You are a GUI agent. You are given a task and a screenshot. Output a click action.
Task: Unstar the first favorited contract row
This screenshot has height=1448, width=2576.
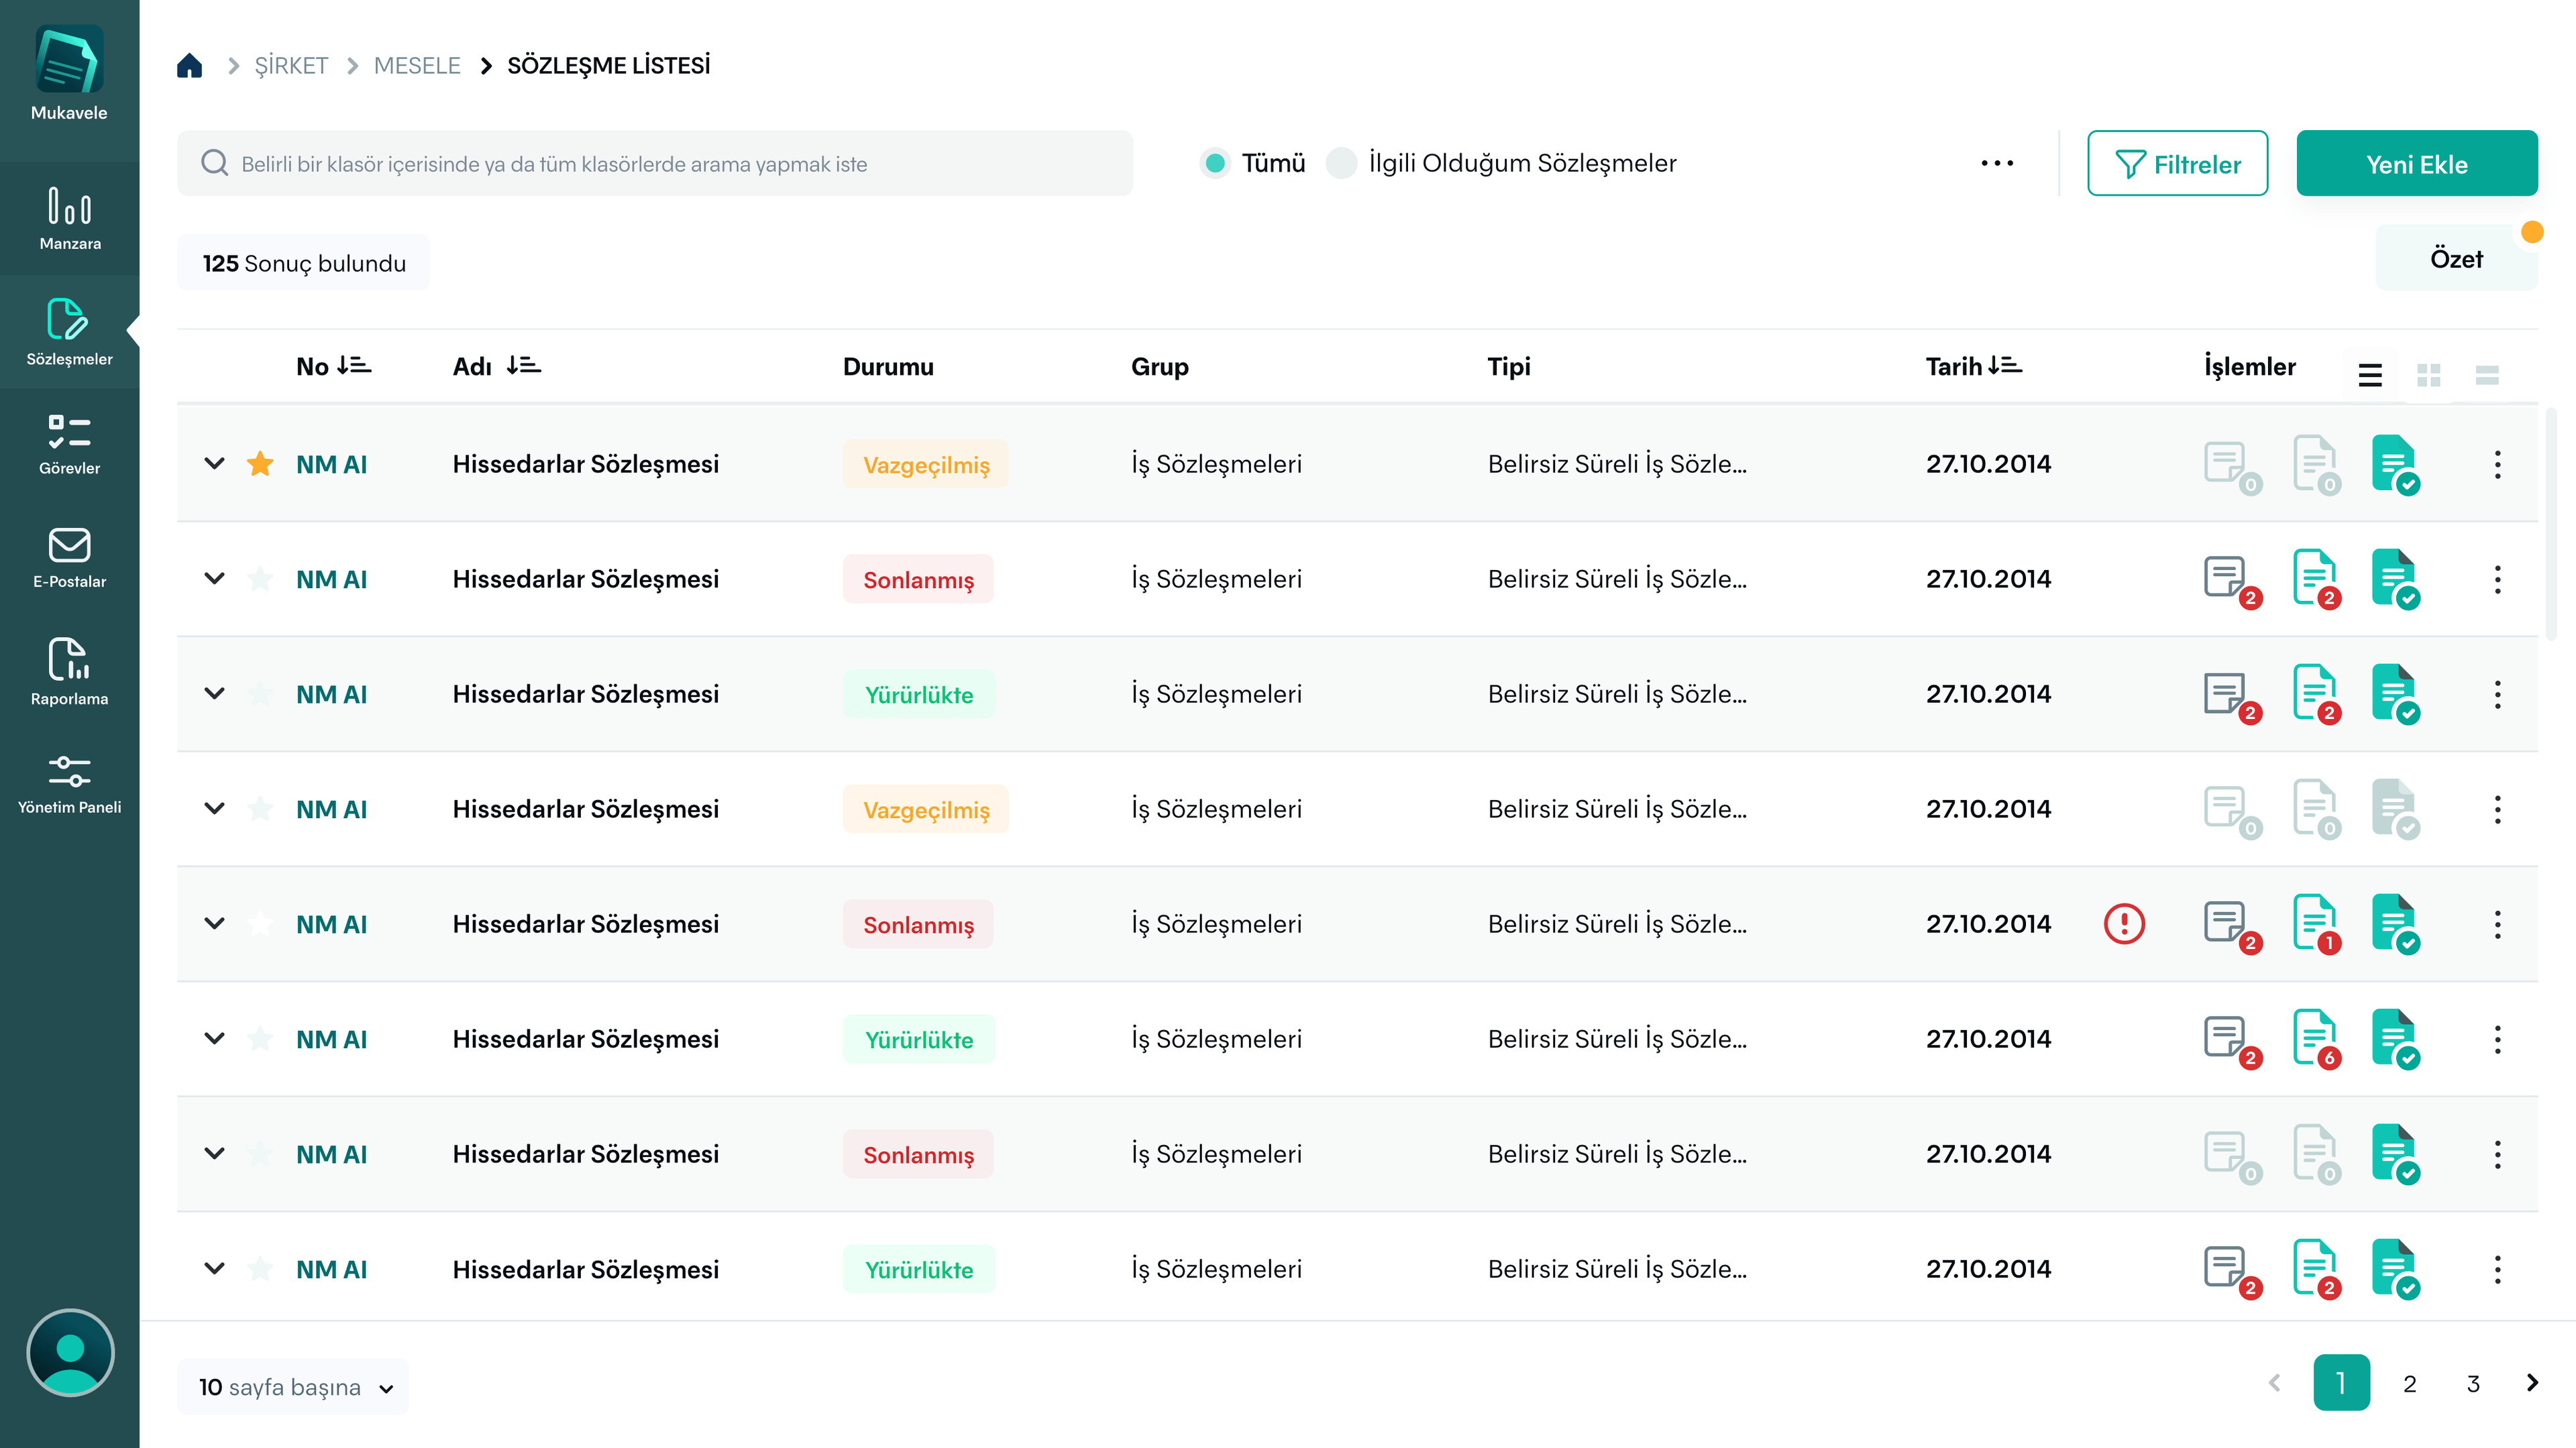(260, 464)
